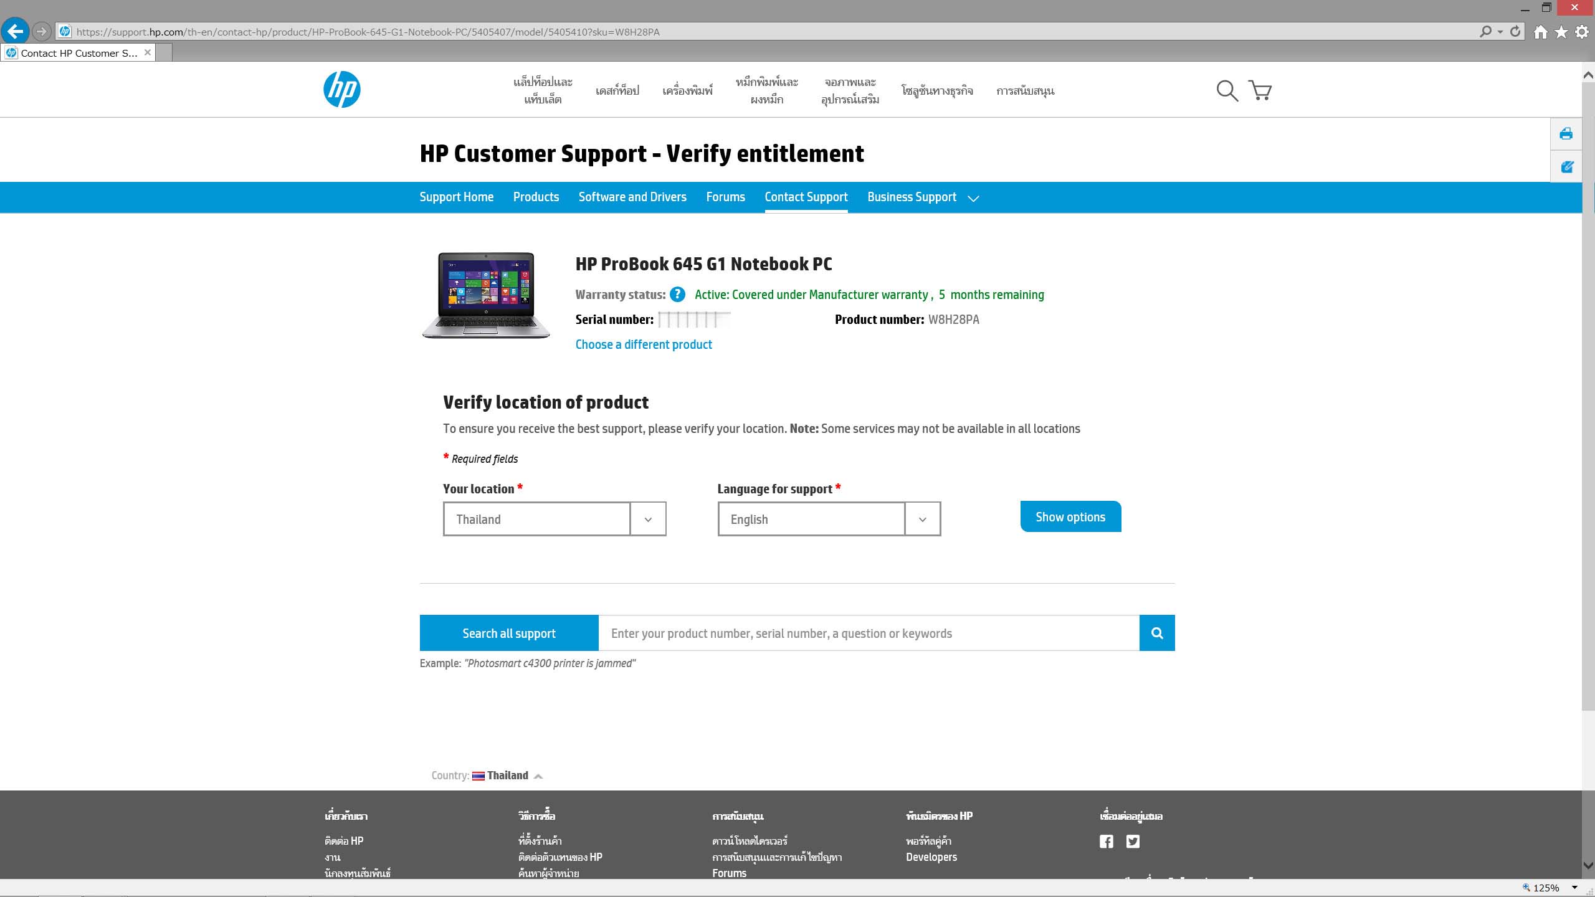Click the HP logo
1595x897 pixels.
(x=341, y=89)
